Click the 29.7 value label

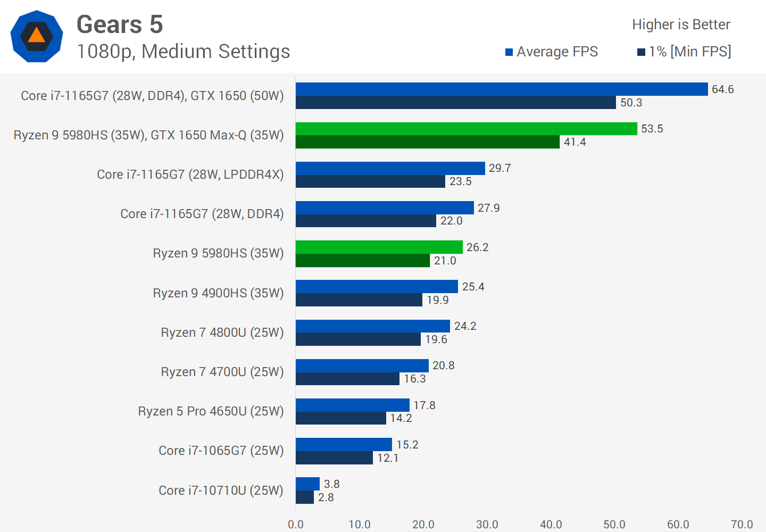click(x=500, y=168)
